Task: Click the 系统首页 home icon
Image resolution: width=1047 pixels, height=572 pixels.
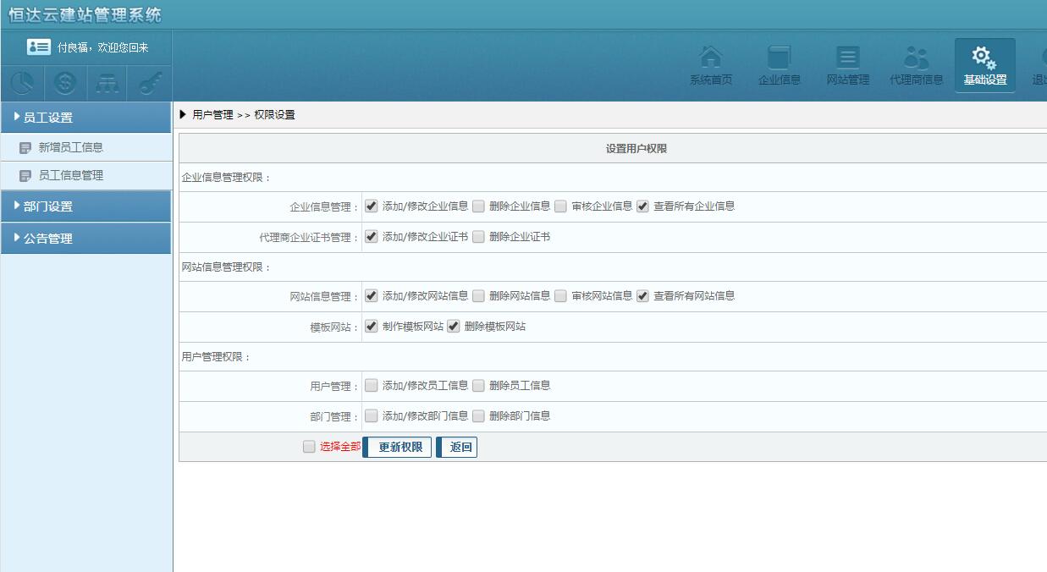Action: click(711, 58)
